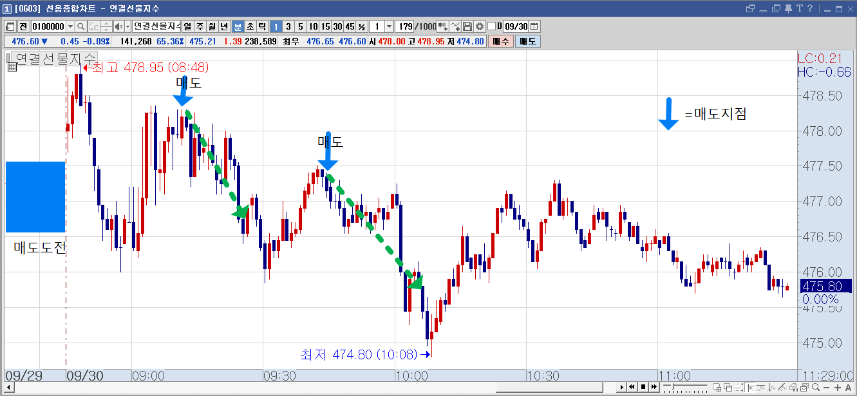Click the add candlestick chart icon
The image size is (857, 396).
443,26
